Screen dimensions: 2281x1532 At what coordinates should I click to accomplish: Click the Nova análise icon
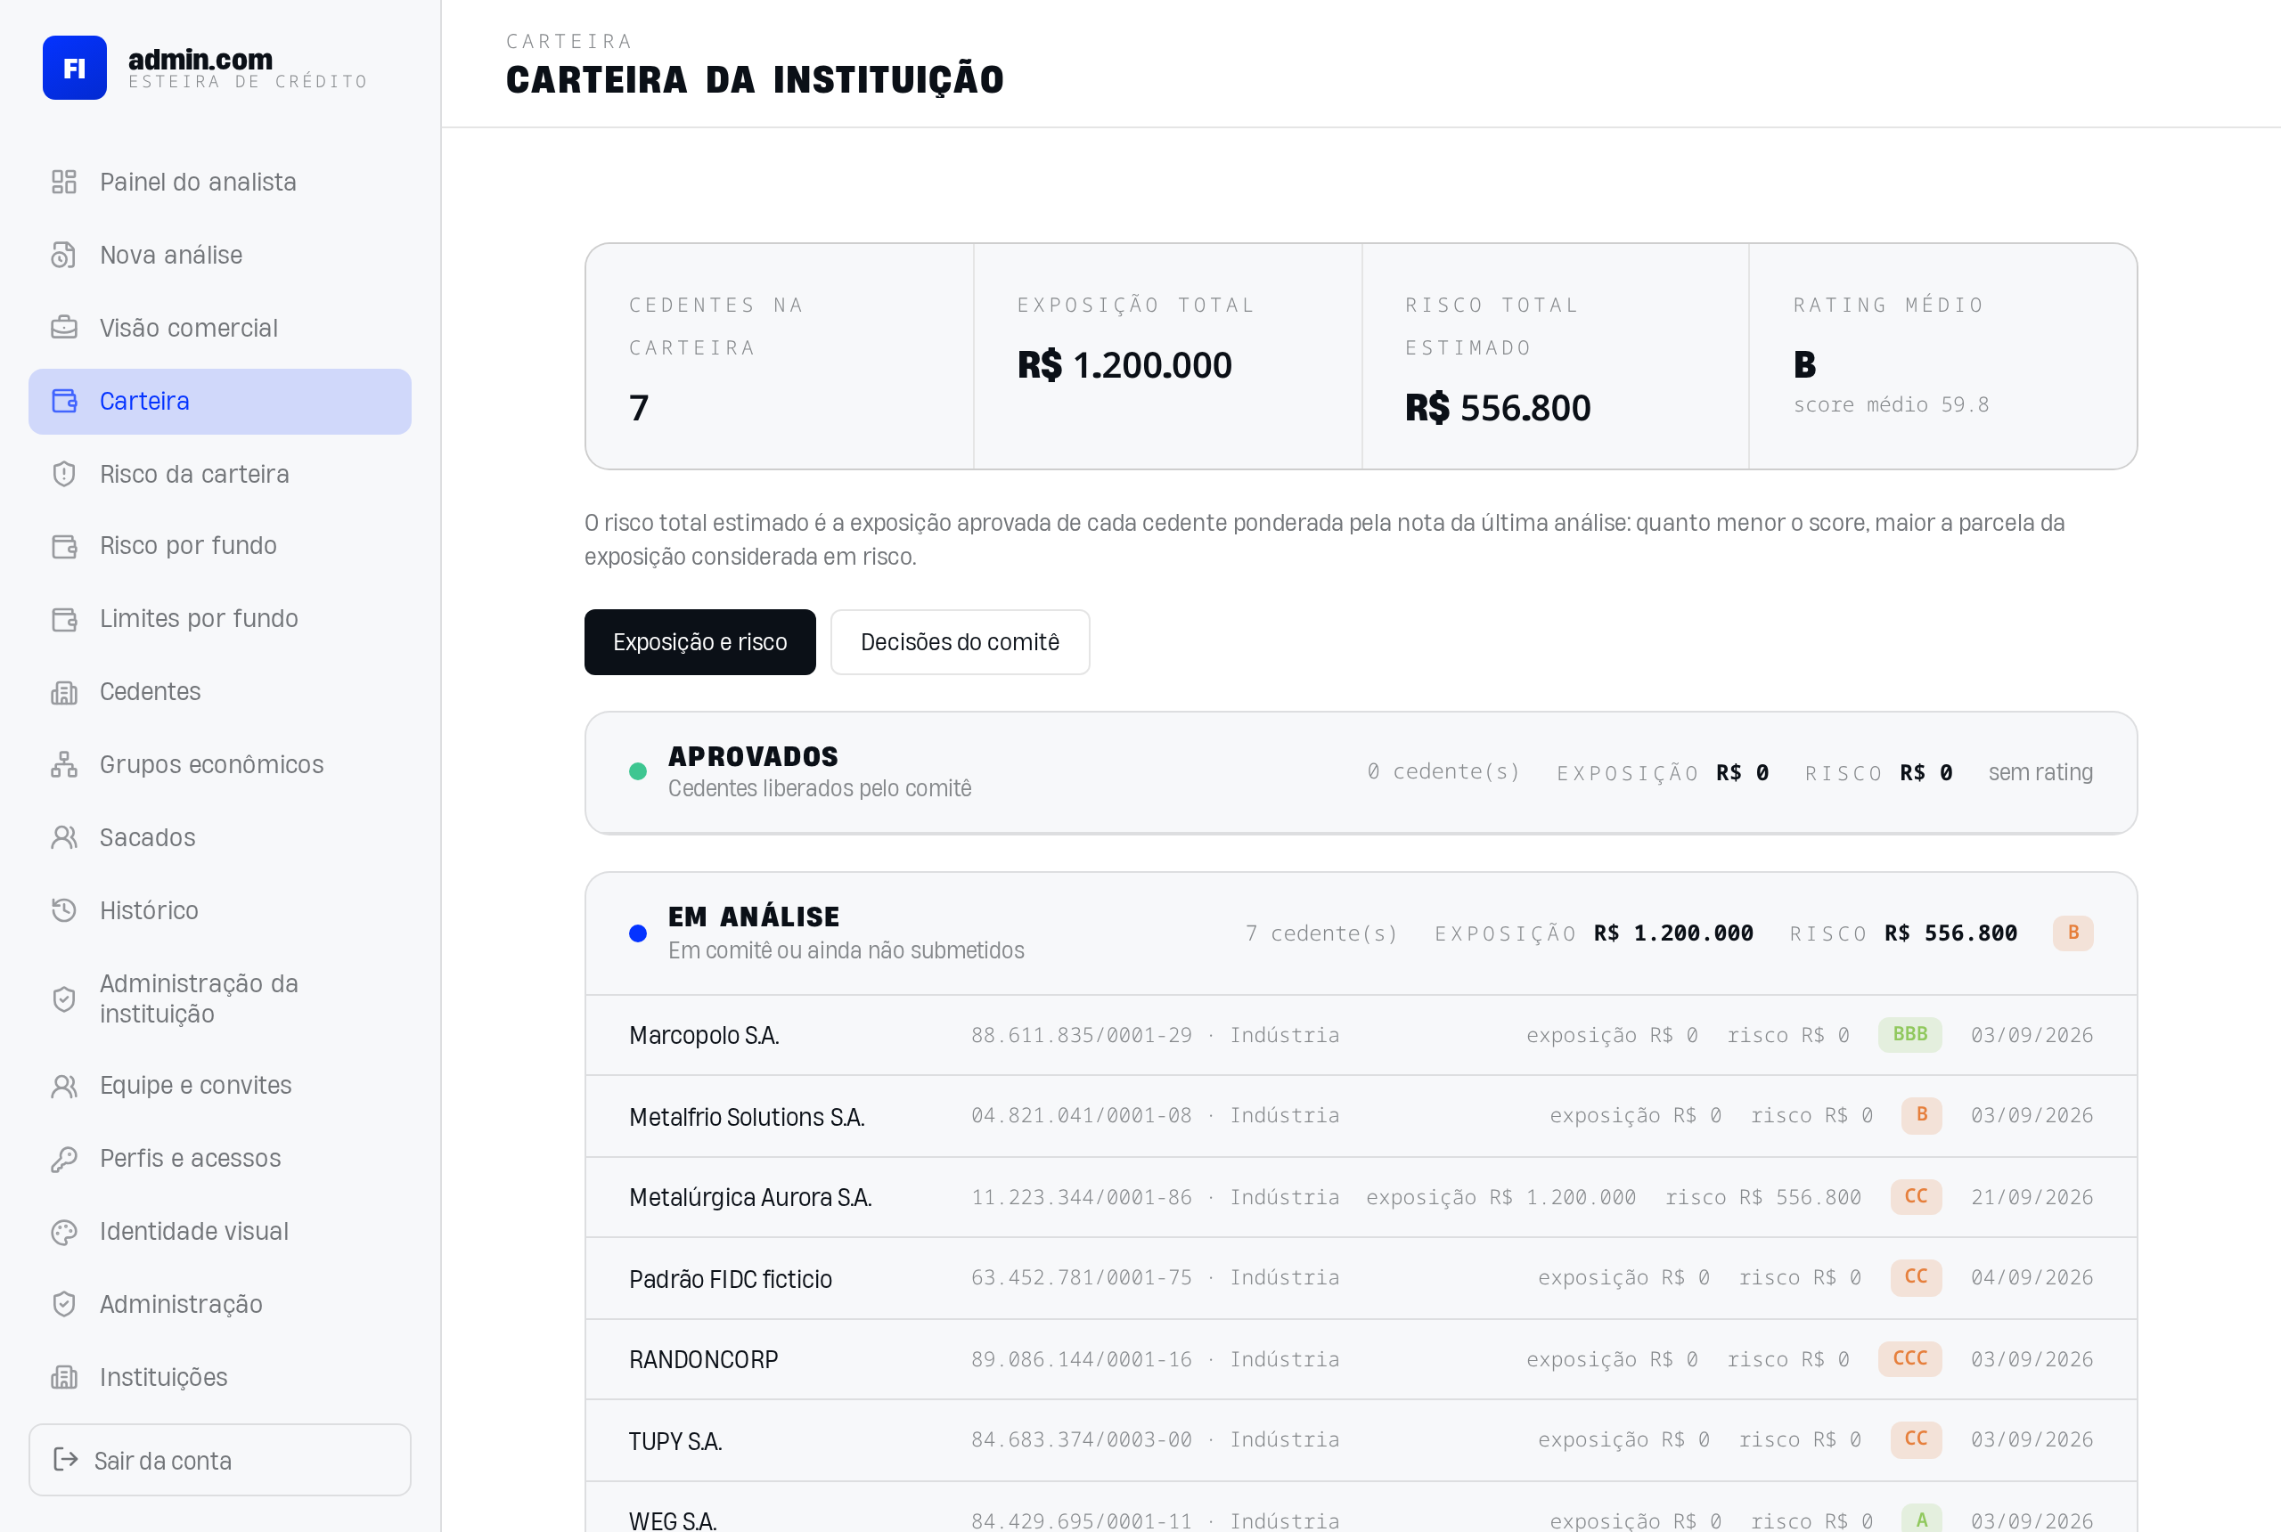click(x=64, y=255)
